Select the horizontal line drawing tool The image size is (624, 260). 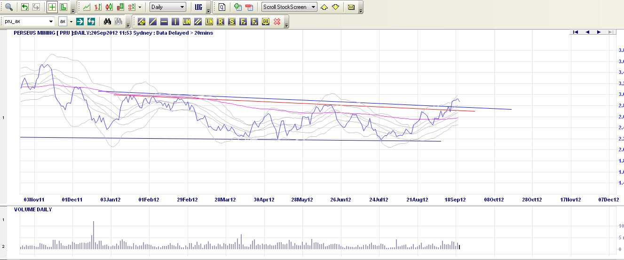[x=164, y=22]
